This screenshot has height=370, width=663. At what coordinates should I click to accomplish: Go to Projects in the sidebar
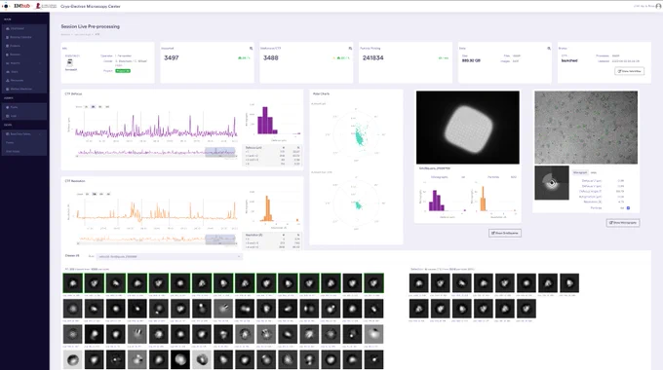pyautogui.click(x=24, y=46)
